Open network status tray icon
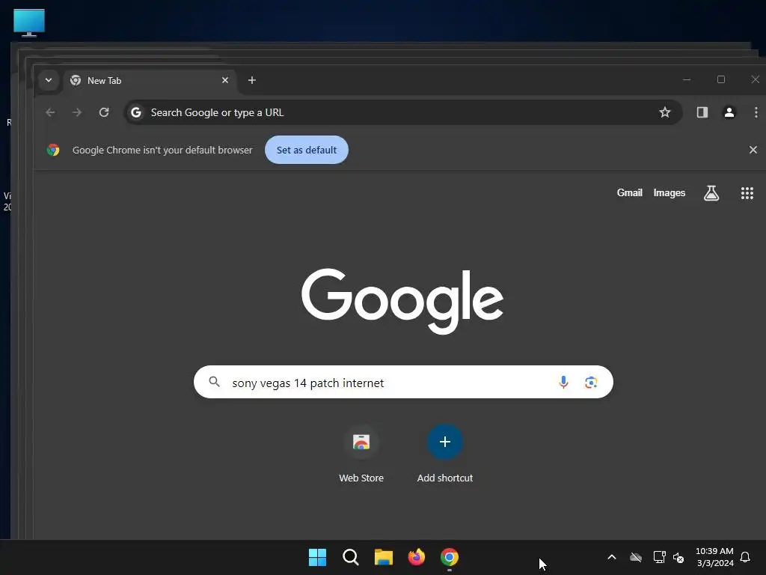 click(659, 557)
